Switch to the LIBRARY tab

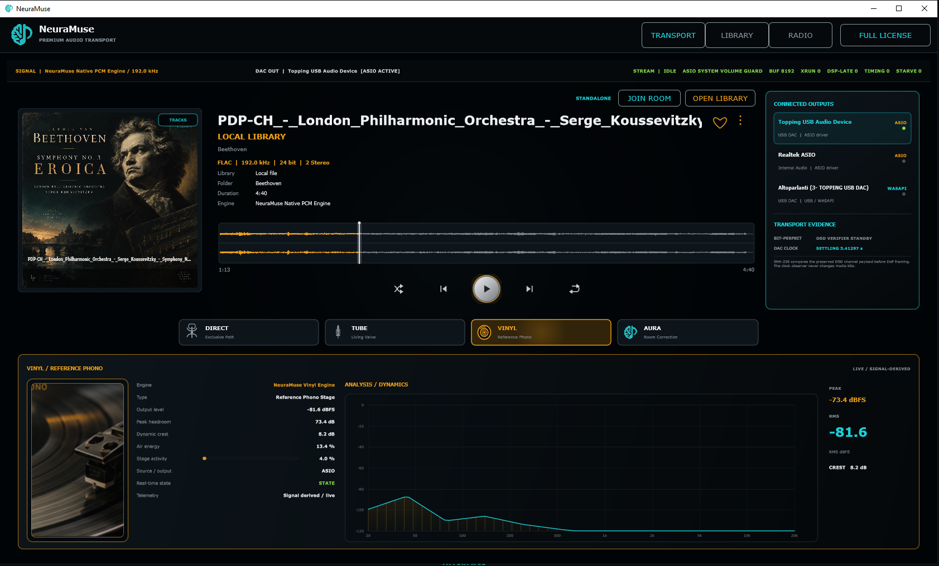737,35
